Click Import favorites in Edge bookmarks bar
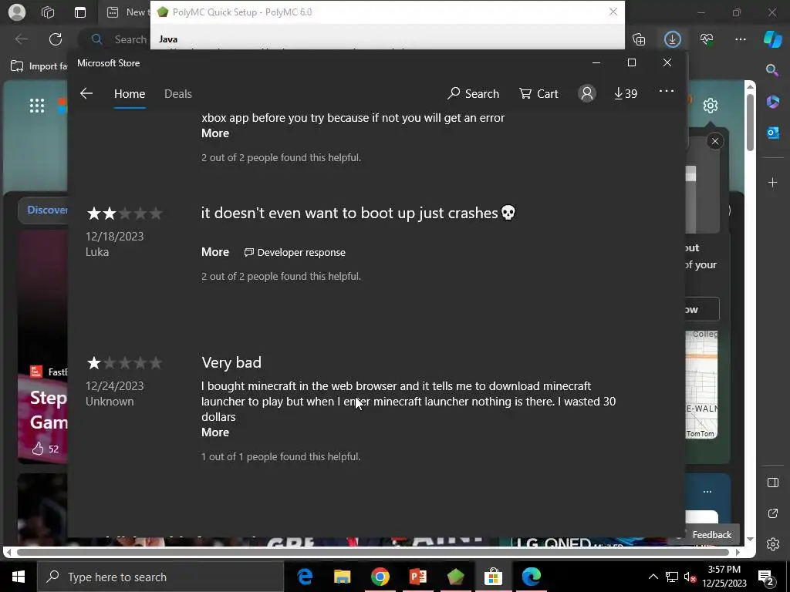The width and height of the screenshot is (790, 592). pyautogui.click(x=39, y=66)
